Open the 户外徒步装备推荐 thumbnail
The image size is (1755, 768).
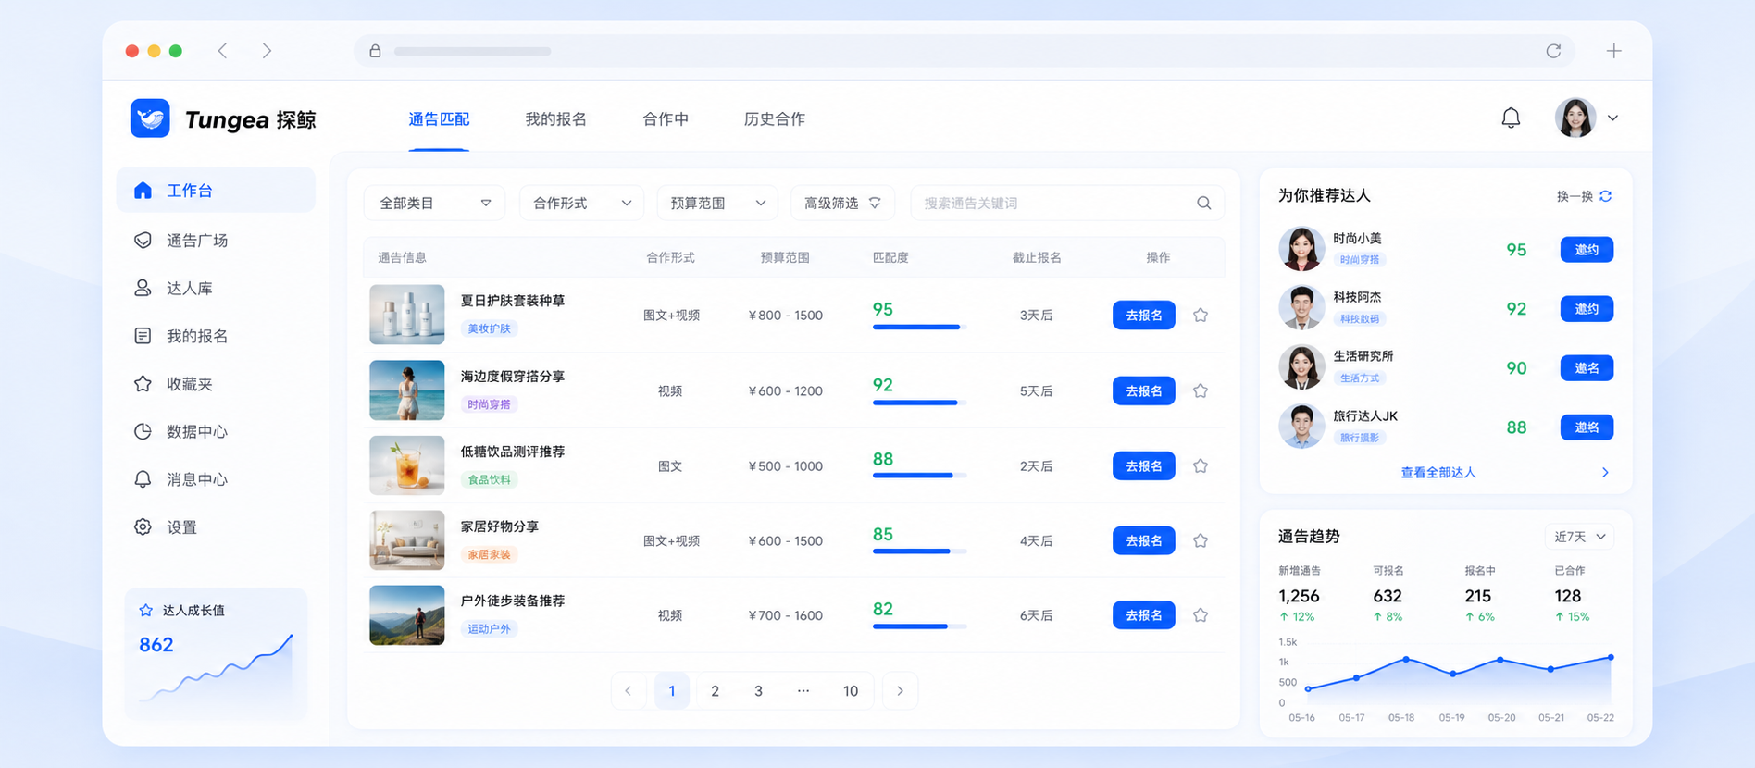tap(407, 614)
